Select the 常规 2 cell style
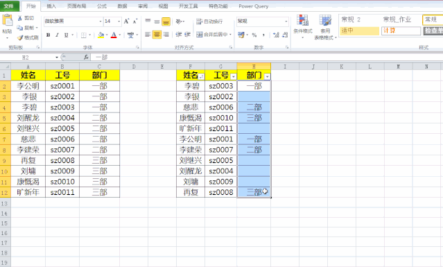This screenshot has height=267, width=443. coord(359,19)
